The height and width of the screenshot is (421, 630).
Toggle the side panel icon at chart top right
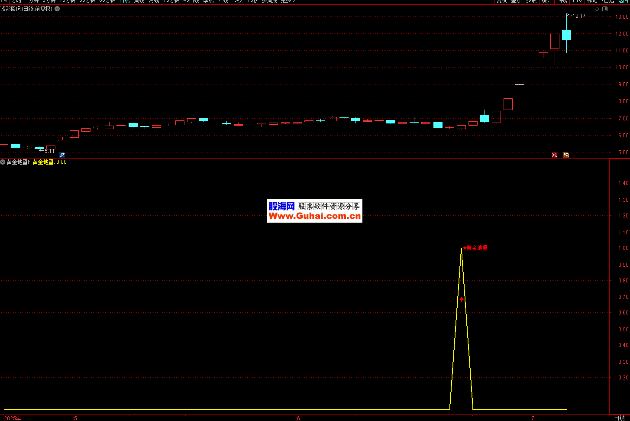(605, 9)
